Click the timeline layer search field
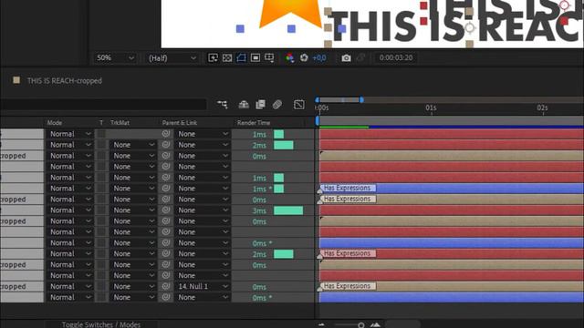This screenshot has height=328, width=584. (x=103, y=105)
